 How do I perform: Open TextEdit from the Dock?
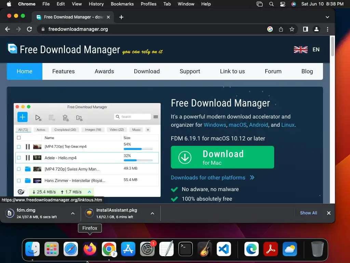tap(166, 249)
